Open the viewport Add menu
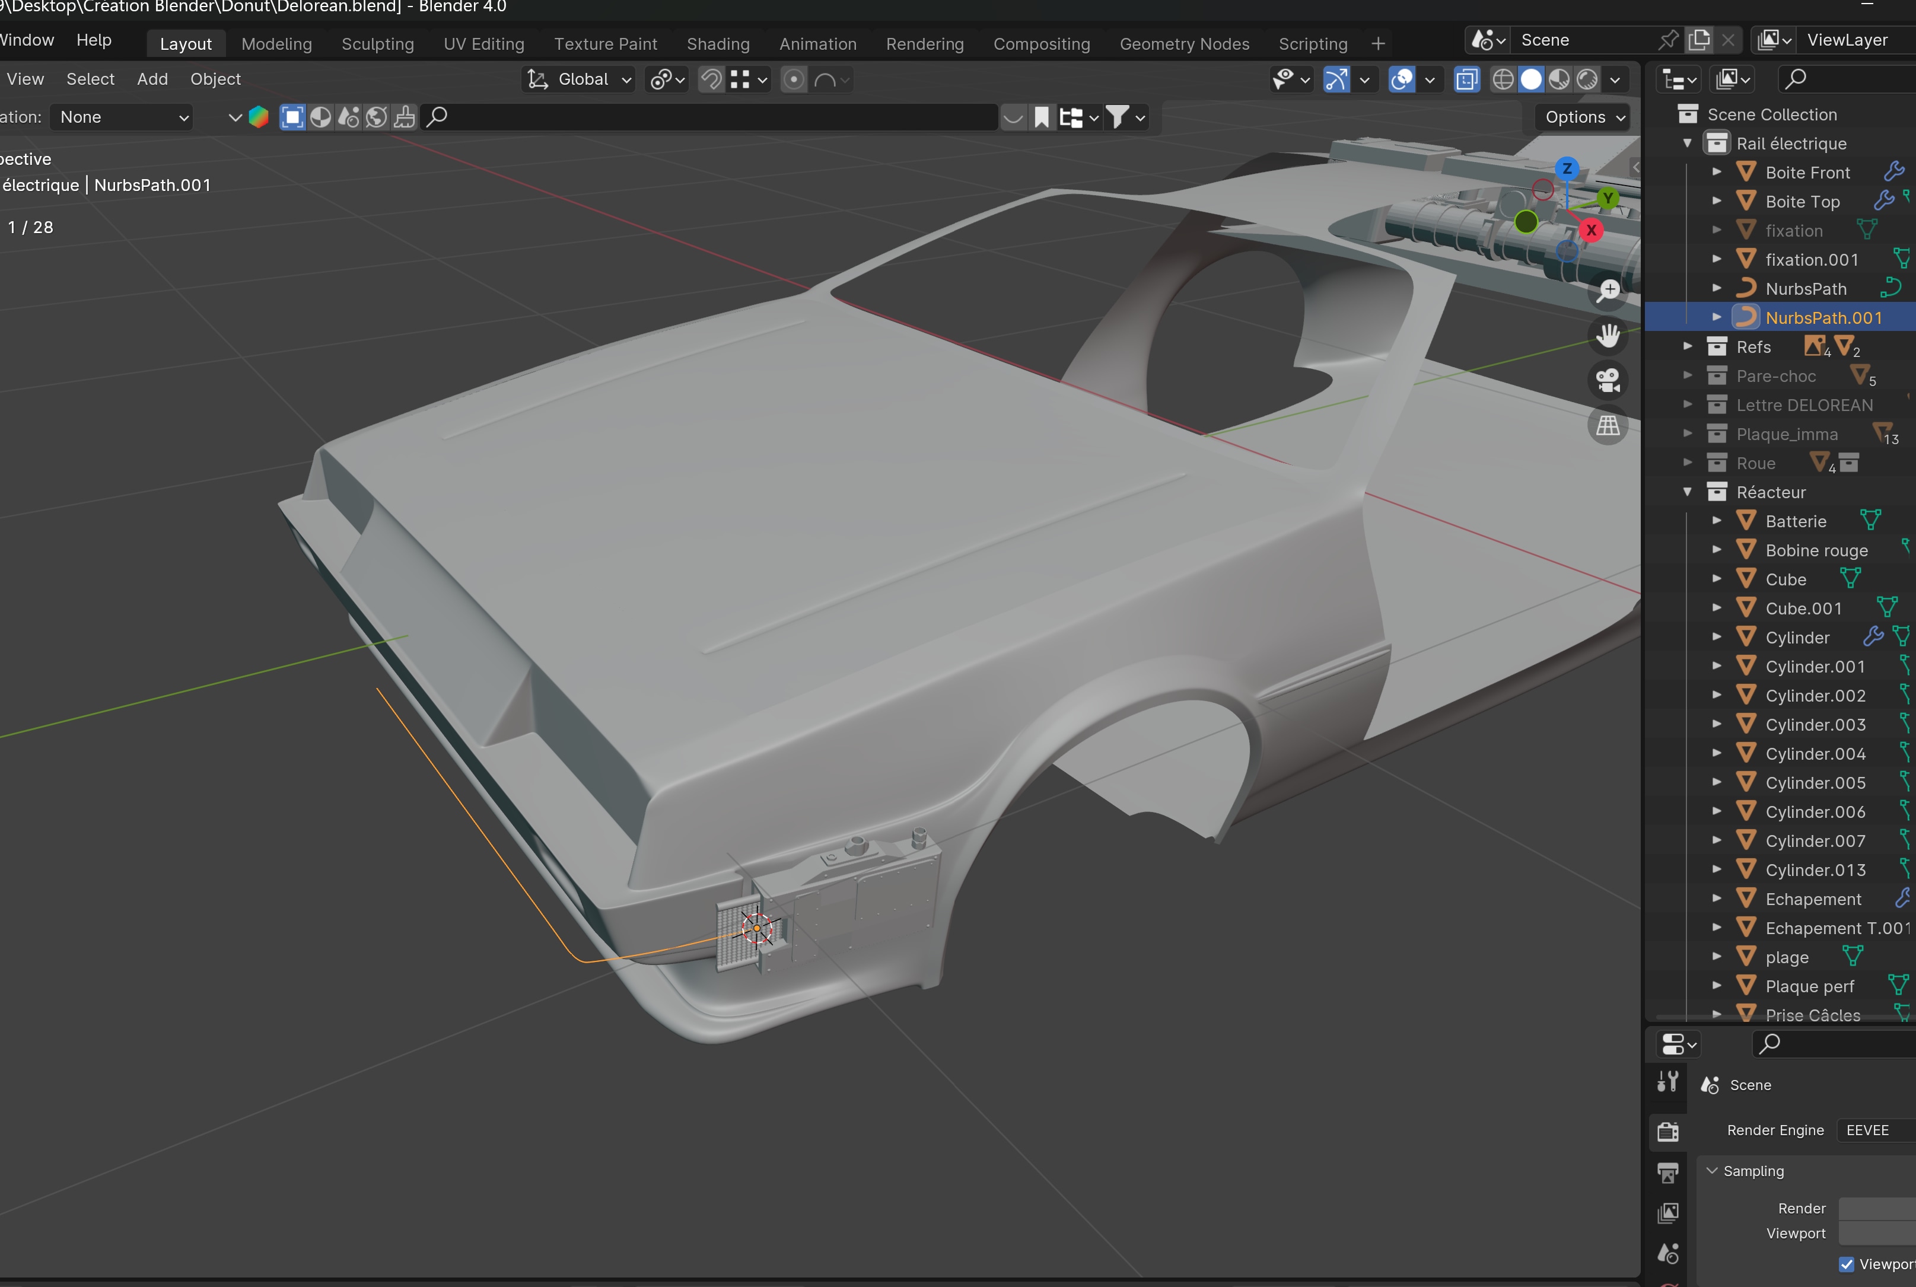The height and width of the screenshot is (1287, 1916). click(152, 79)
